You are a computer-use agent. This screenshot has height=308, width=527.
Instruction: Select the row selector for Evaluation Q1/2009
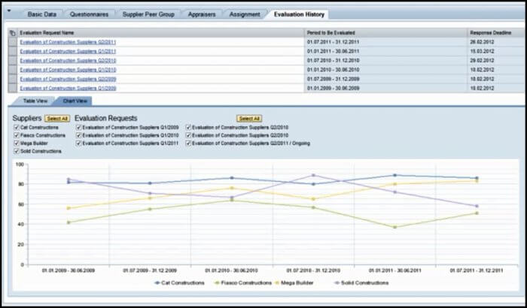13,88
